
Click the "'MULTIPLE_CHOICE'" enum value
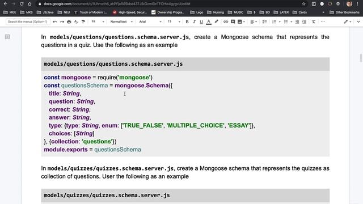coord(196,126)
